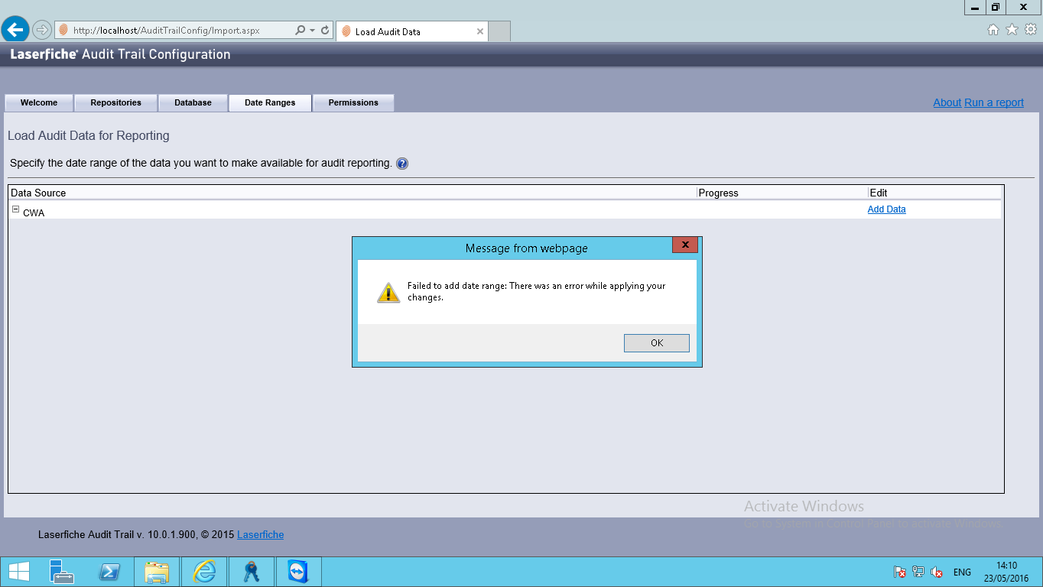Open TeamViewer from the taskbar

point(297,572)
